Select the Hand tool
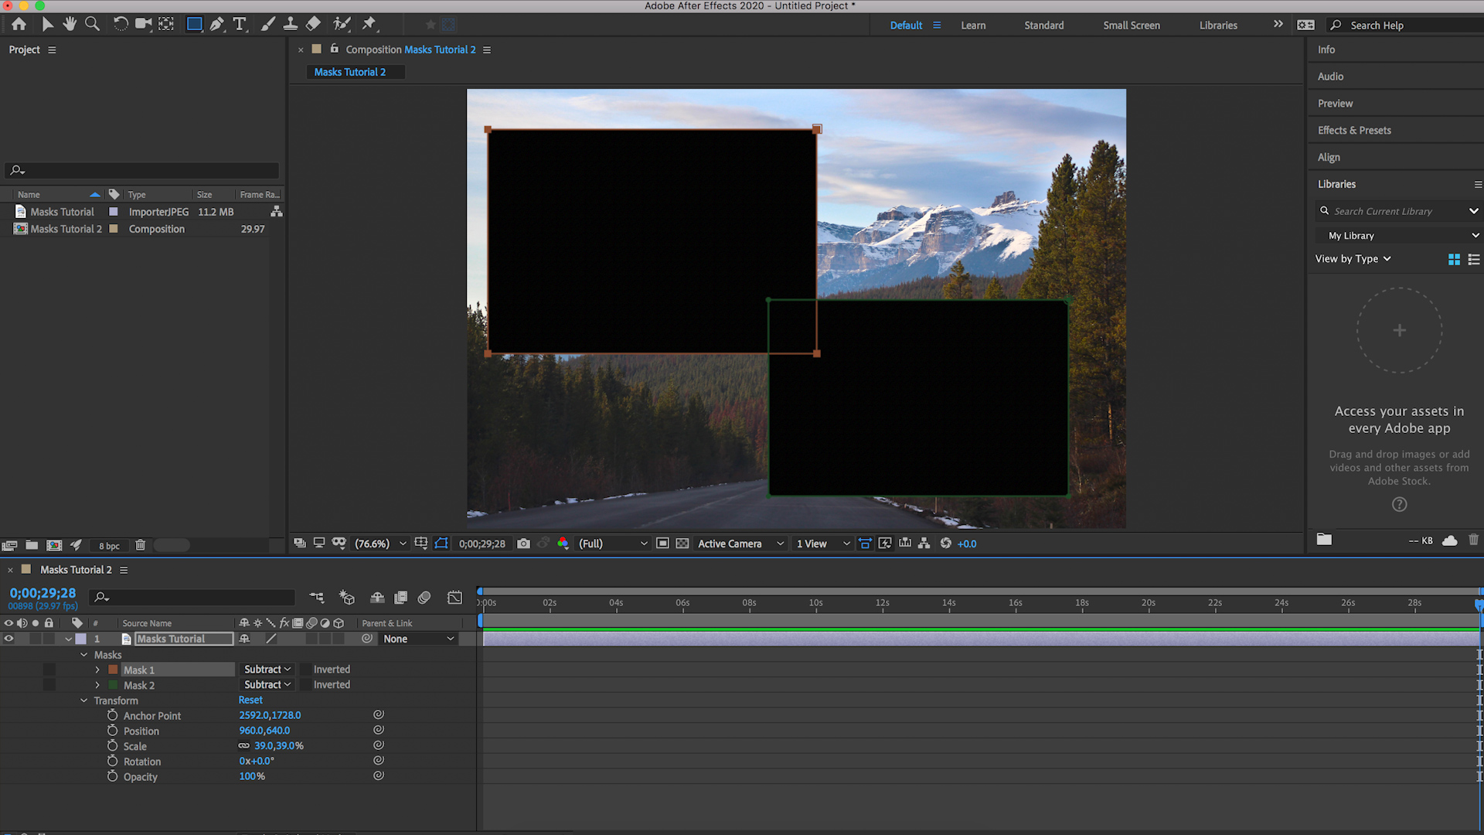1484x835 pixels. 70,24
